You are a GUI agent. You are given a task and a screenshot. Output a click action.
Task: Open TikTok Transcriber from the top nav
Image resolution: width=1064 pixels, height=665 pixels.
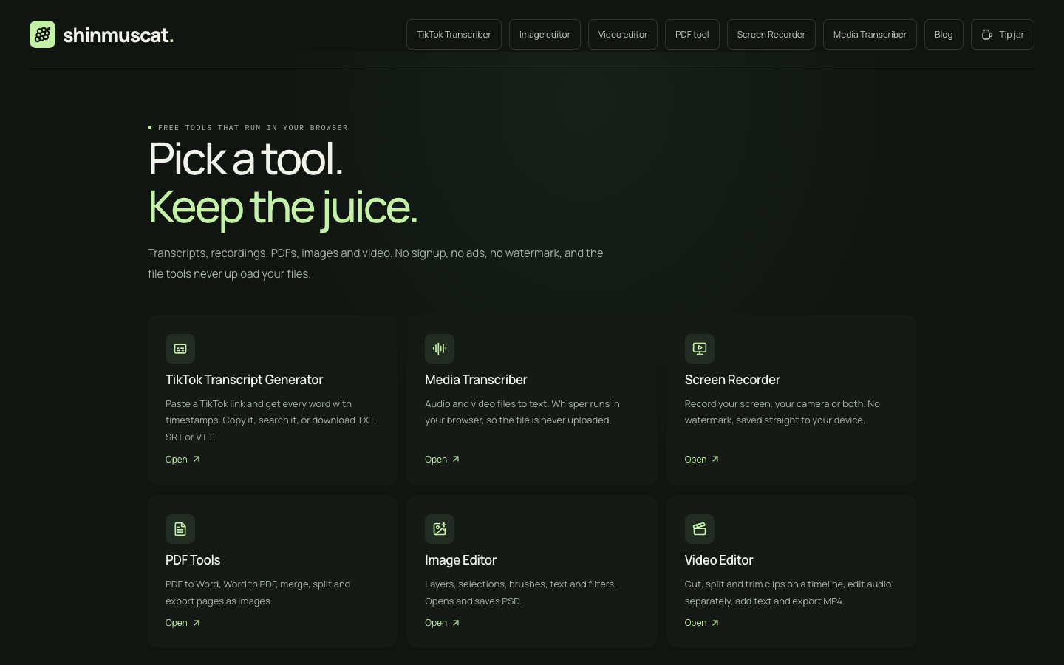click(454, 35)
